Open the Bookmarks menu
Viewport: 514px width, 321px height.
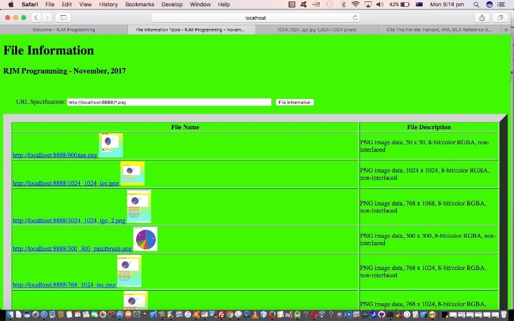coord(139,4)
